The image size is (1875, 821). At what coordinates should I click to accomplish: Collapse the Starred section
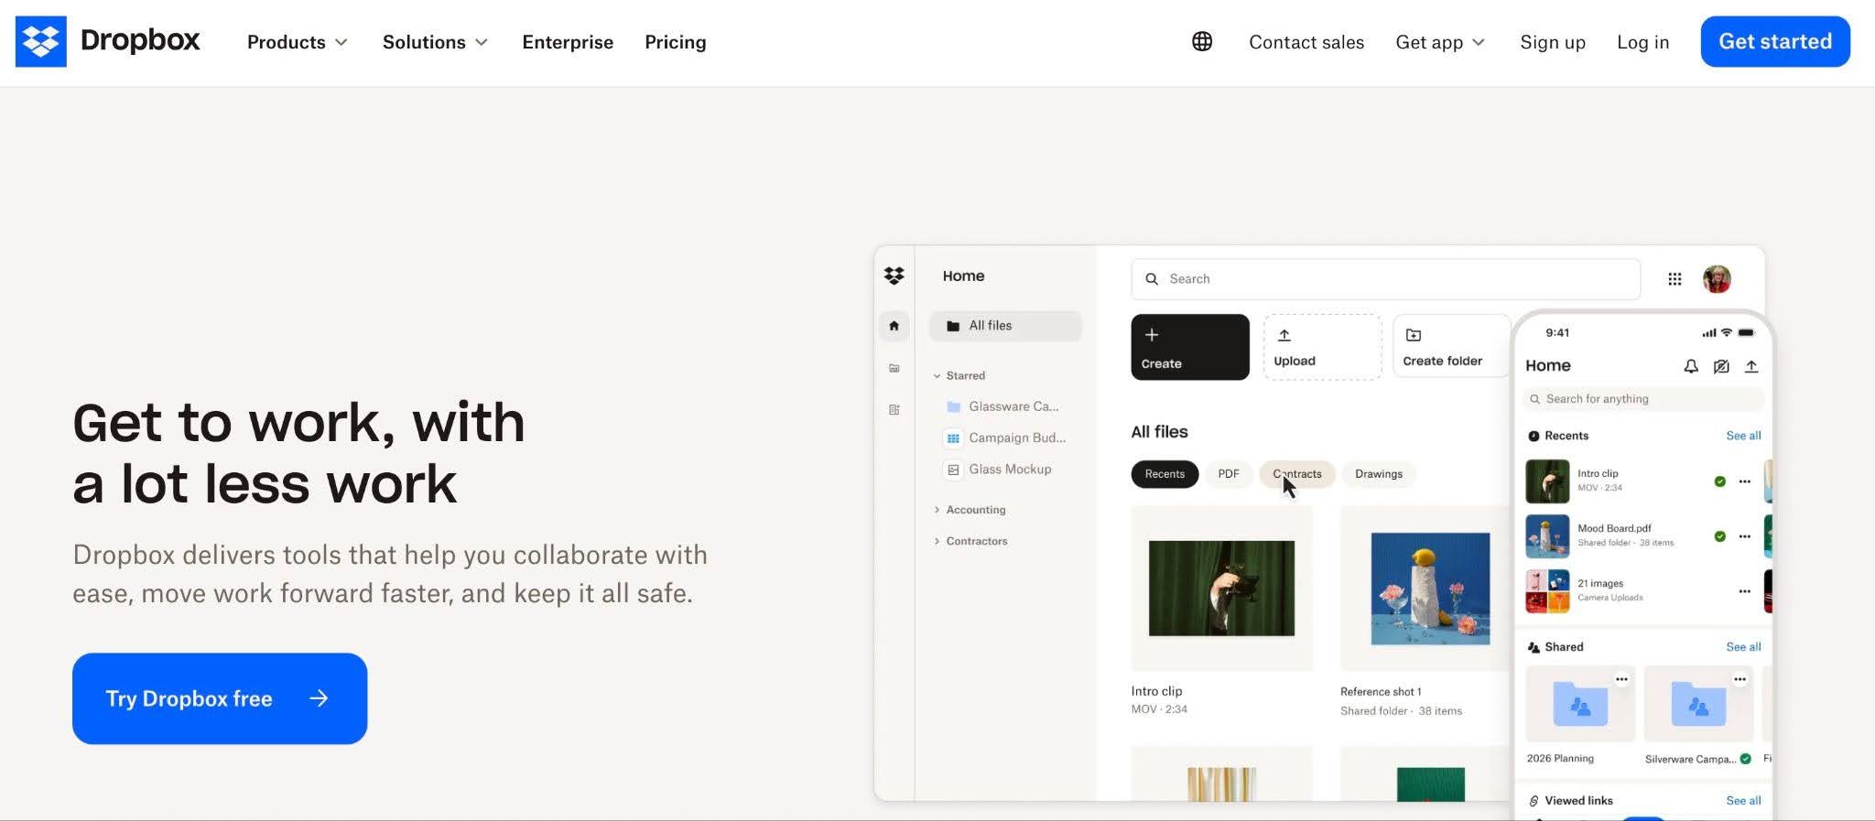[x=937, y=376]
